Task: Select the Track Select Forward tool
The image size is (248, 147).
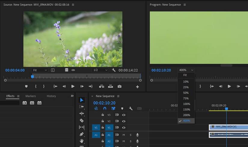Action: [81, 107]
